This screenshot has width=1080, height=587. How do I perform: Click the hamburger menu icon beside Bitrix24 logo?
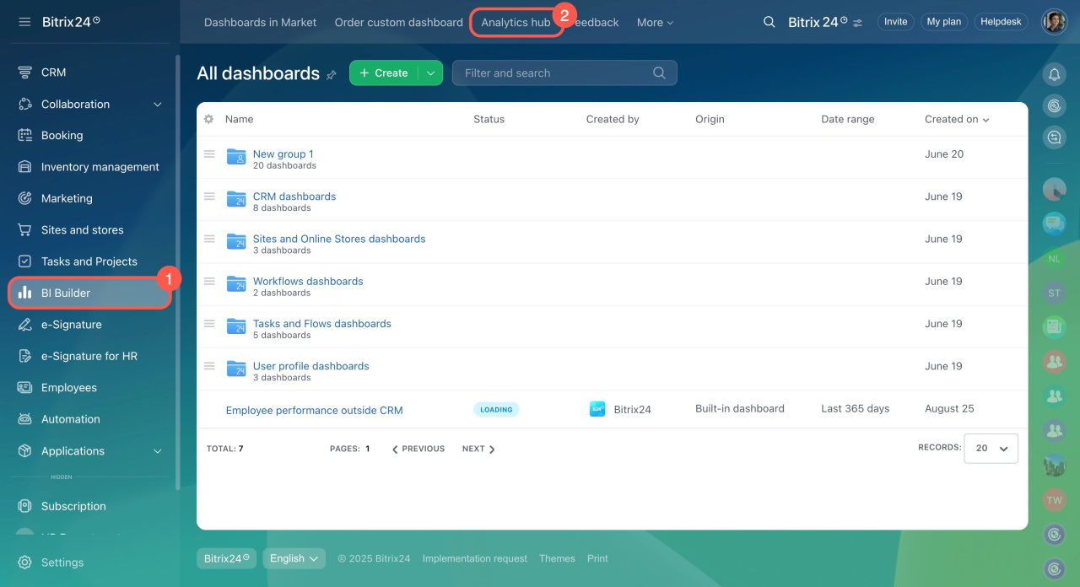24,22
